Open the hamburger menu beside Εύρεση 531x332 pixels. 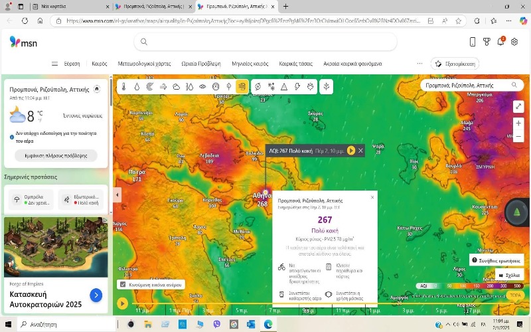coord(54,64)
